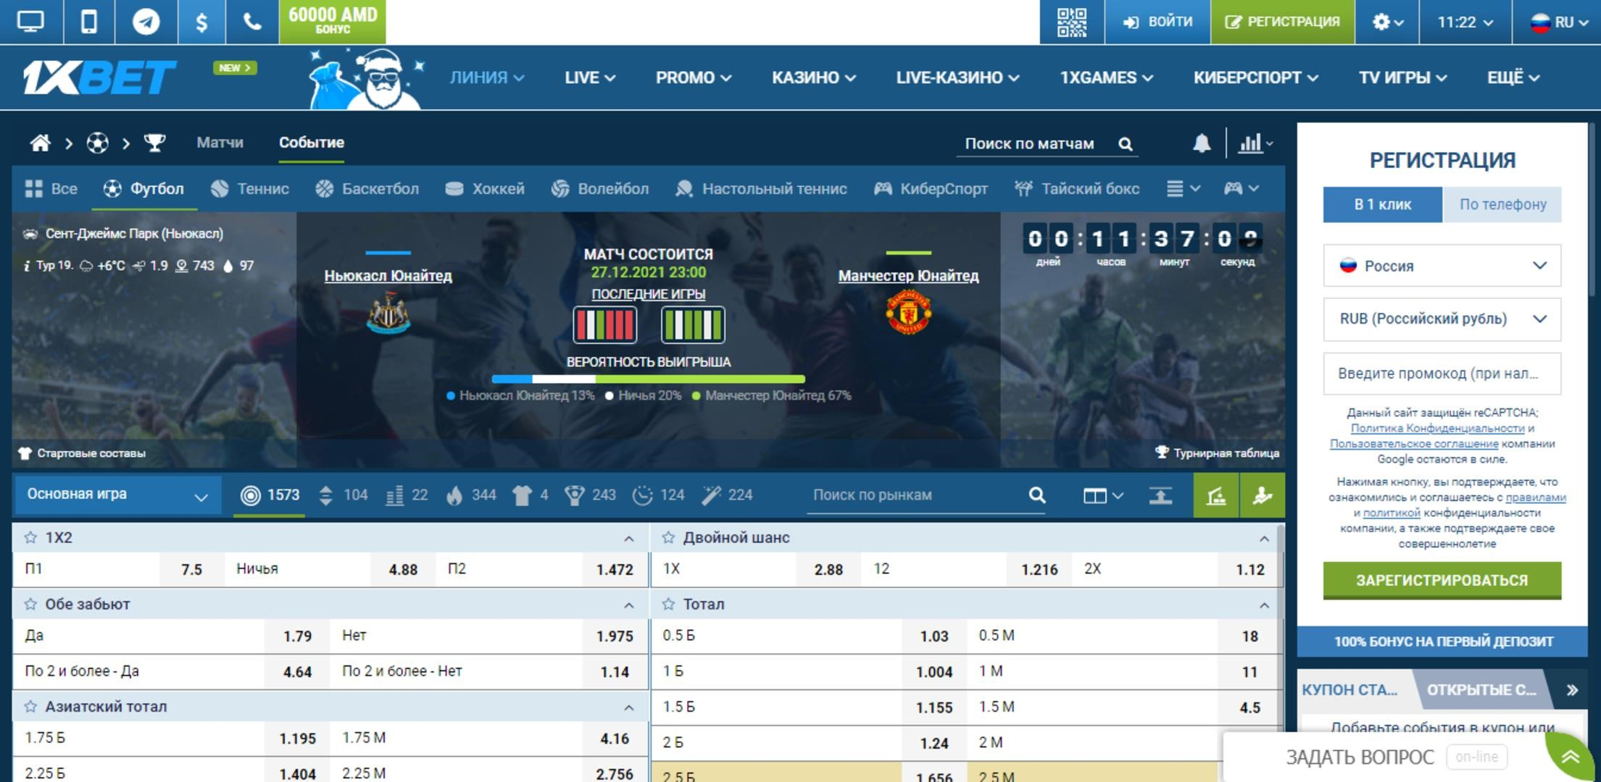Viewport: 1601px width, 782px height.
Task: Select the flame 344 markets filter
Action: click(x=472, y=495)
